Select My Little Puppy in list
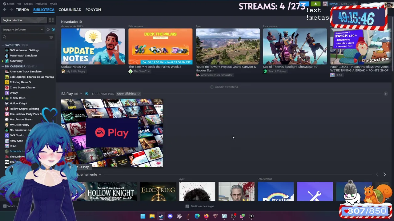Screen dimensions: 394x221 [19, 125]
